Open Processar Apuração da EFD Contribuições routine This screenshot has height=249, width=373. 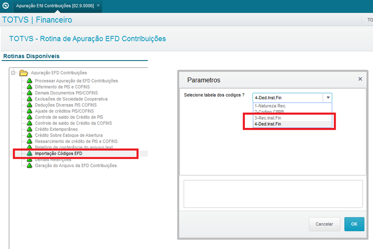[76, 81]
